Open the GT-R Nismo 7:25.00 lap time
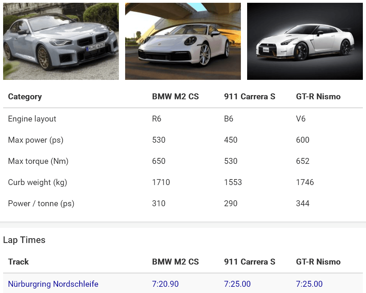This screenshot has width=366, height=293. click(x=309, y=284)
